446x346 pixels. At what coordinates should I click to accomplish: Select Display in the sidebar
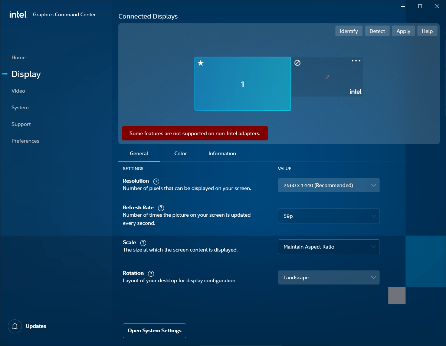pyautogui.click(x=26, y=74)
